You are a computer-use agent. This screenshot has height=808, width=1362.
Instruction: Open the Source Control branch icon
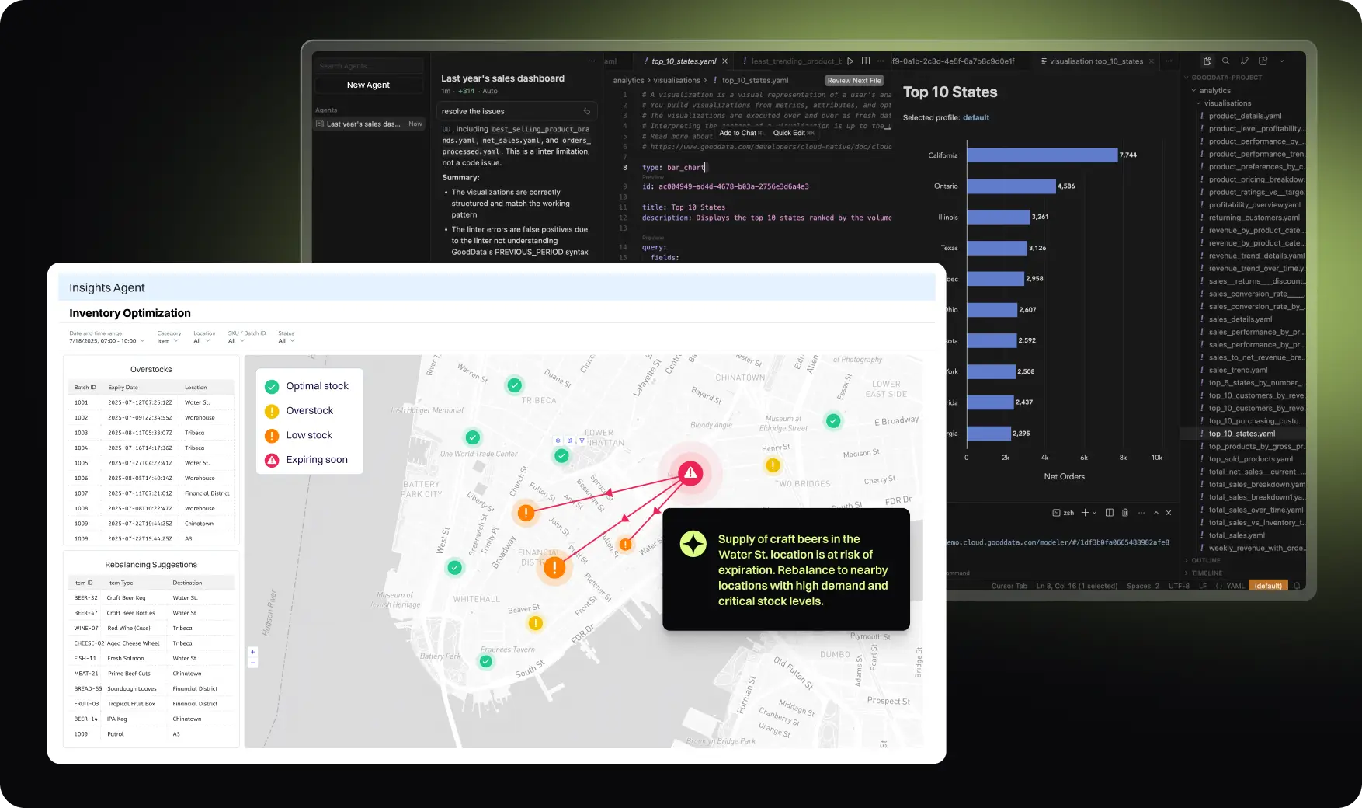click(1245, 61)
